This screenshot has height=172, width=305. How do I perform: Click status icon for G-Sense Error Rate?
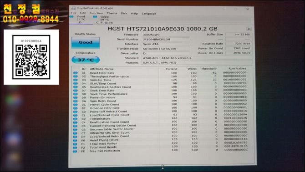[75, 108]
